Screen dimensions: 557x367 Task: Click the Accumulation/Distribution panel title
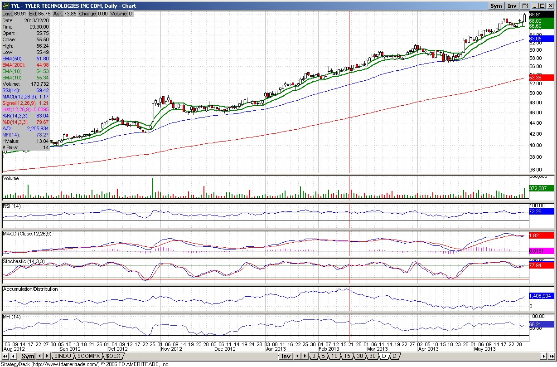[30, 289]
